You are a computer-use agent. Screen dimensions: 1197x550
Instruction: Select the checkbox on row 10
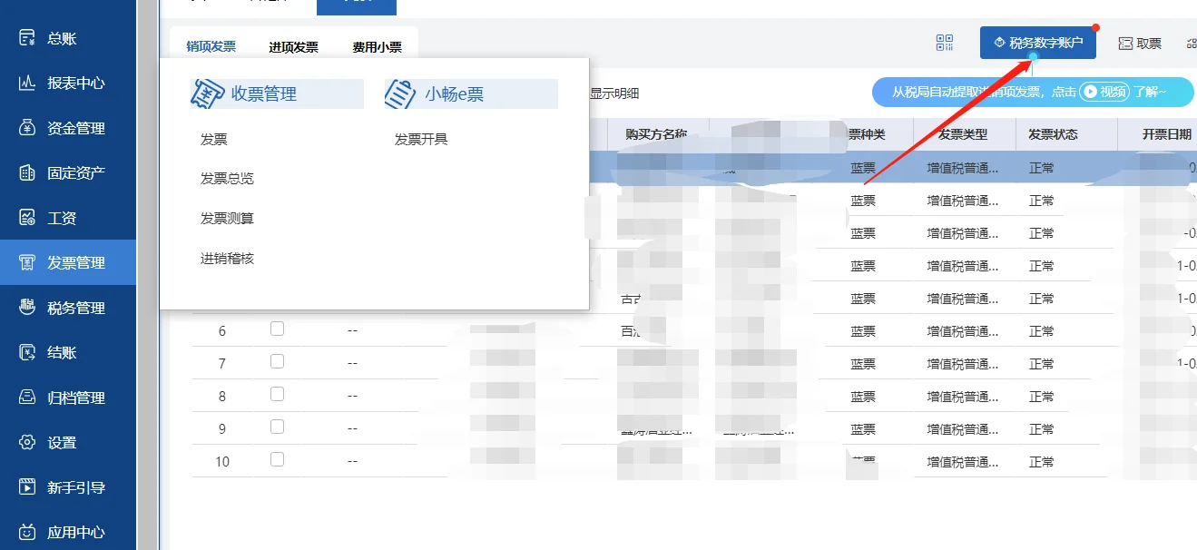click(277, 459)
